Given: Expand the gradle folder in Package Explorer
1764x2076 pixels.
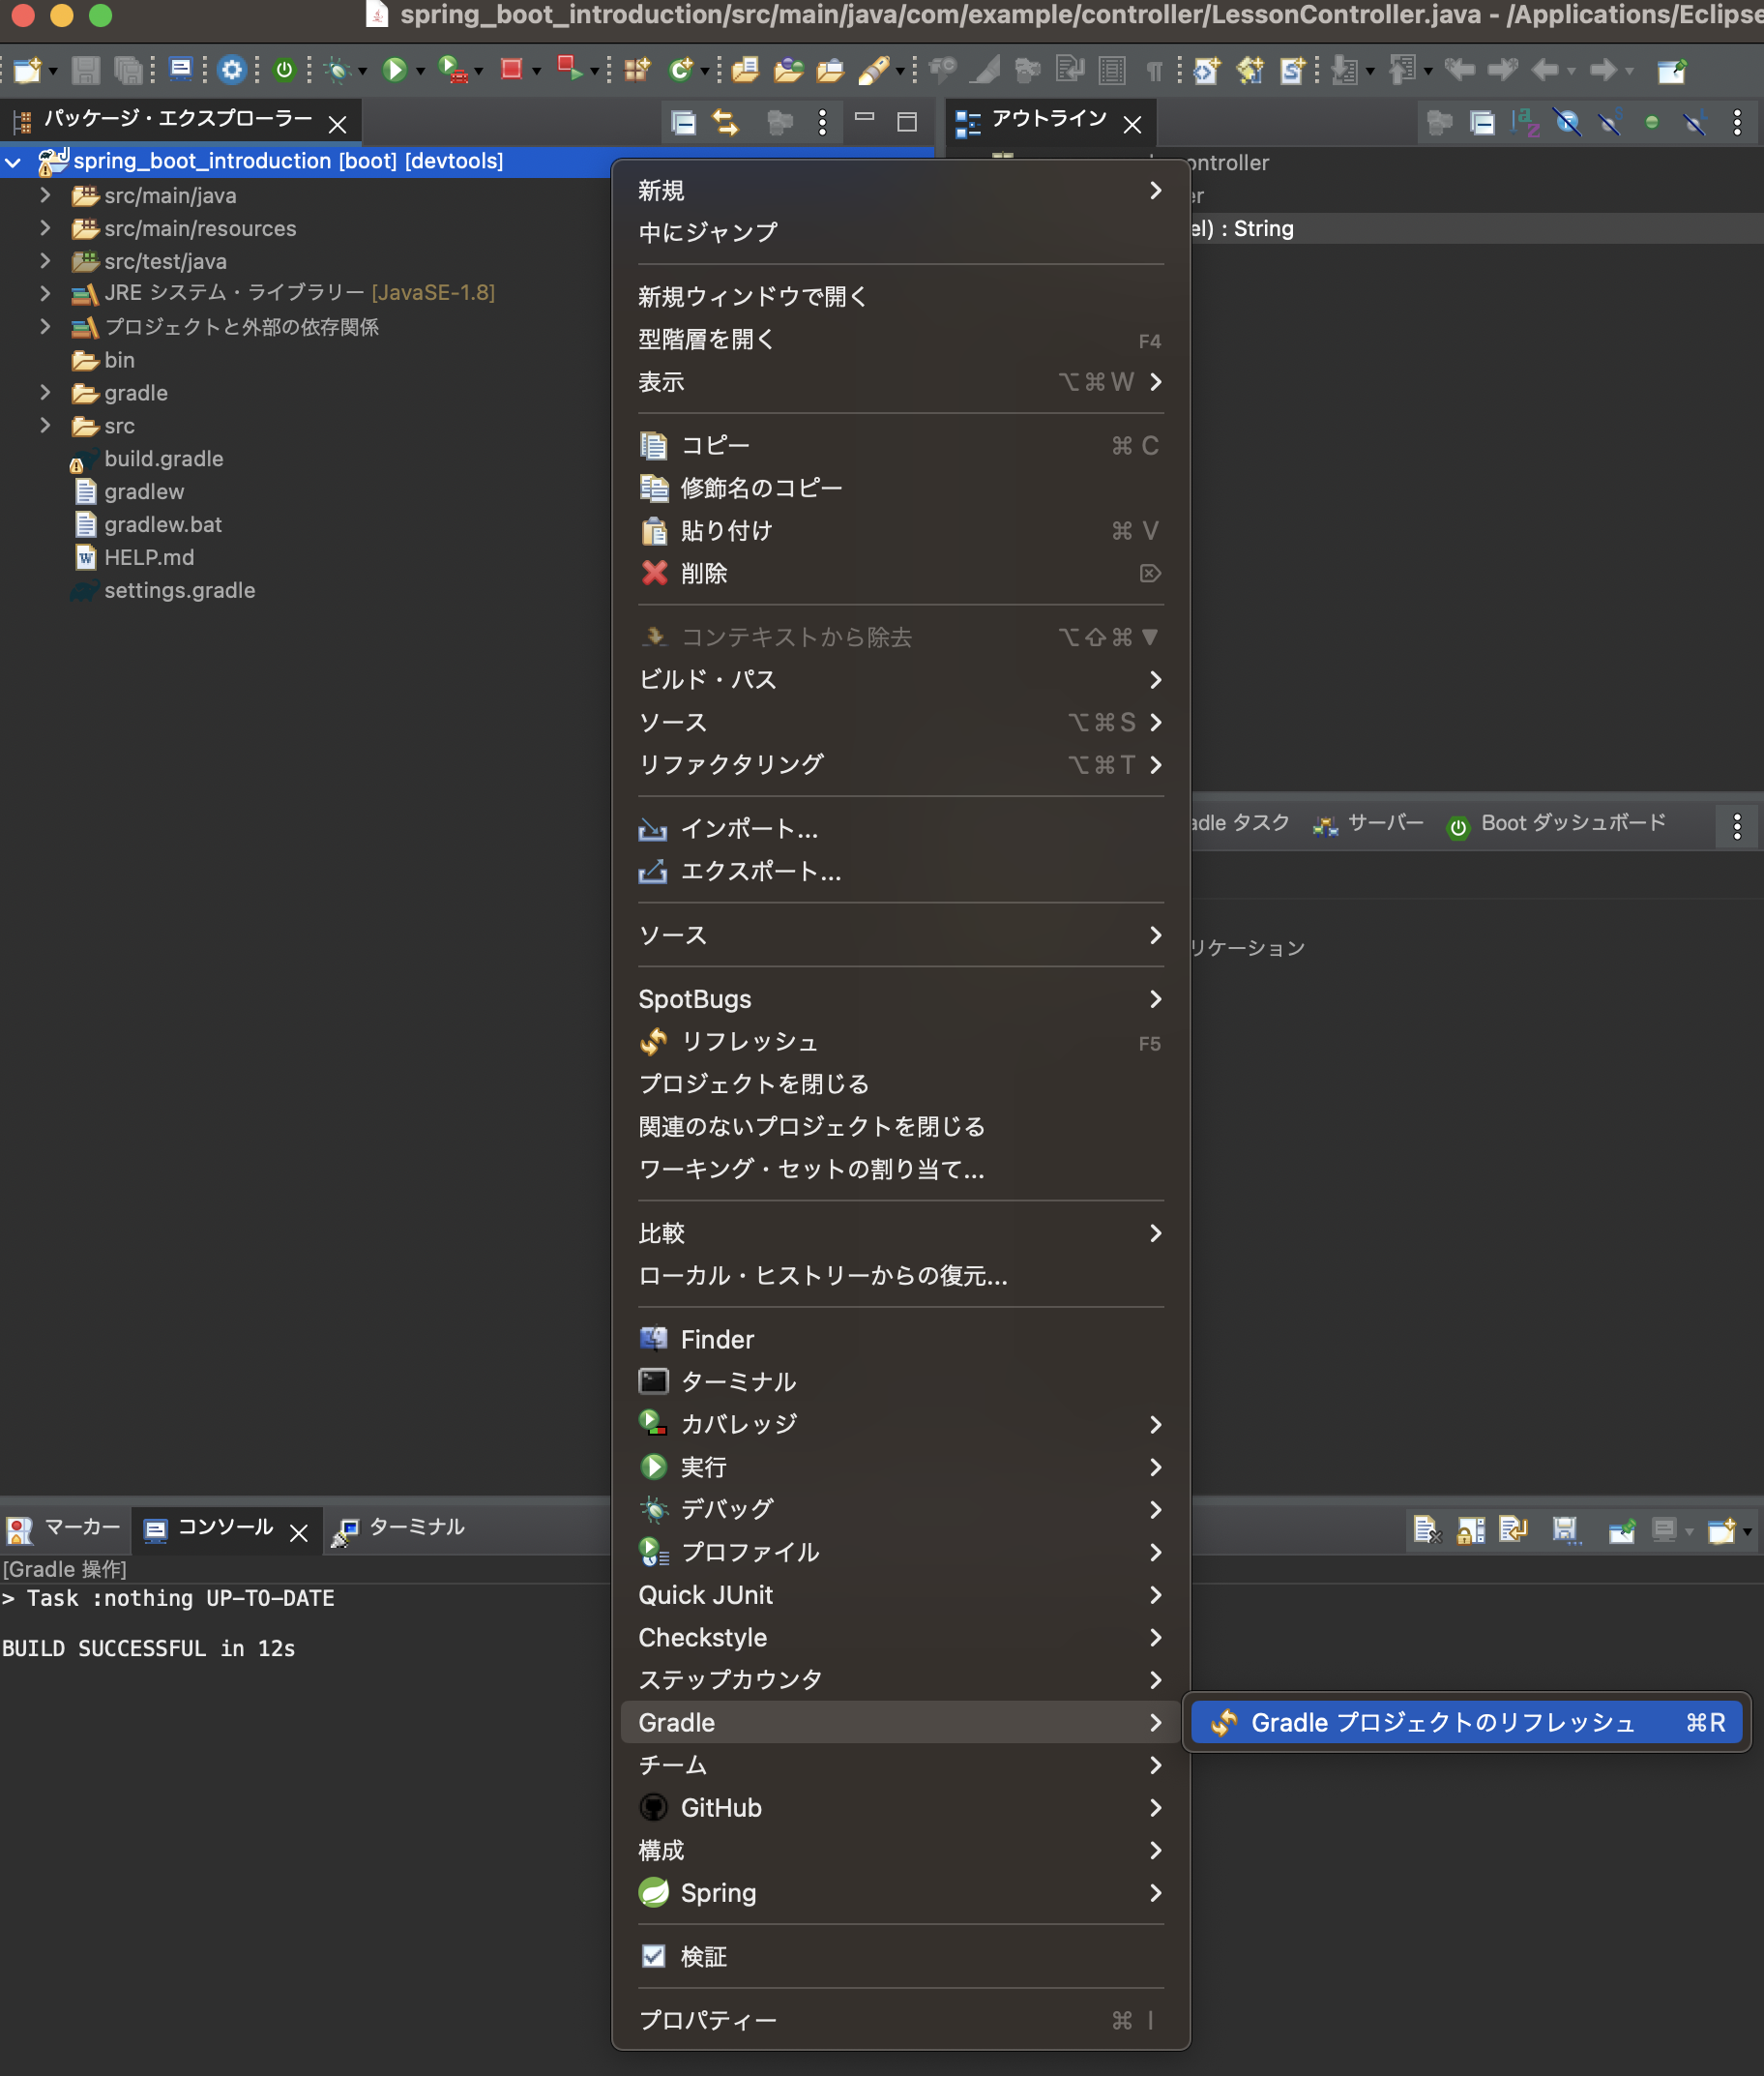Looking at the screenshot, I should [x=46, y=392].
